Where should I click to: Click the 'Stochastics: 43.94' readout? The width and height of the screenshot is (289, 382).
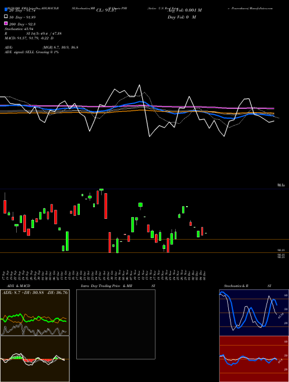point(18,29)
